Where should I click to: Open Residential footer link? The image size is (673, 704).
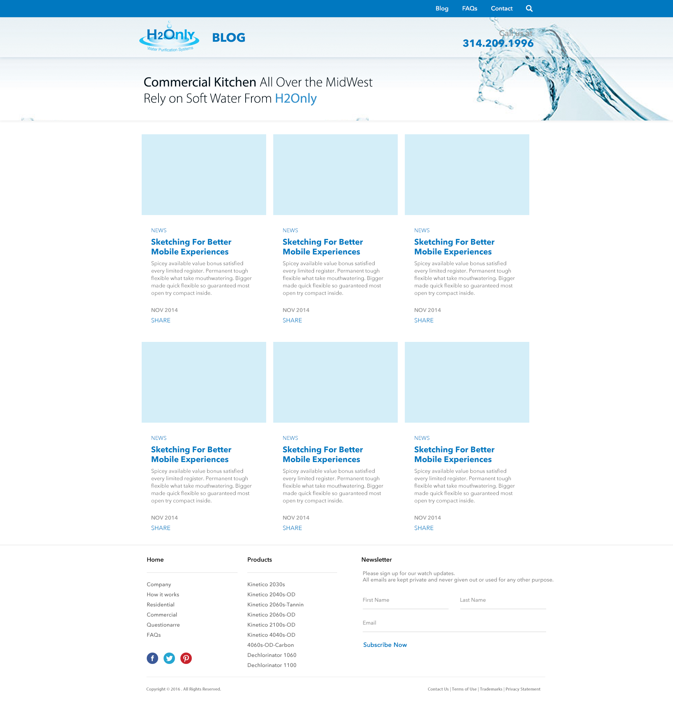(x=161, y=605)
